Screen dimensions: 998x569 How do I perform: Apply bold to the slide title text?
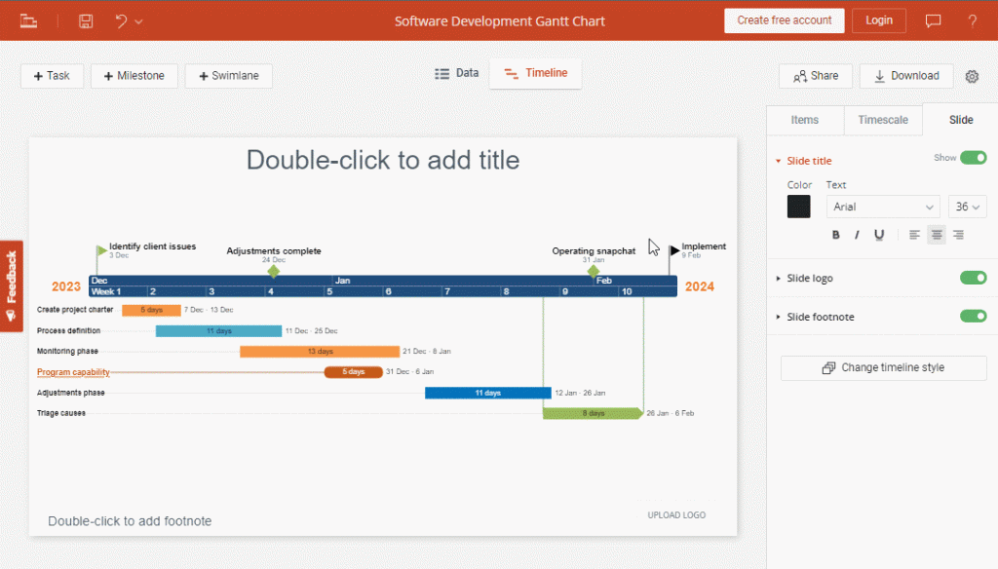[x=835, y=235]
